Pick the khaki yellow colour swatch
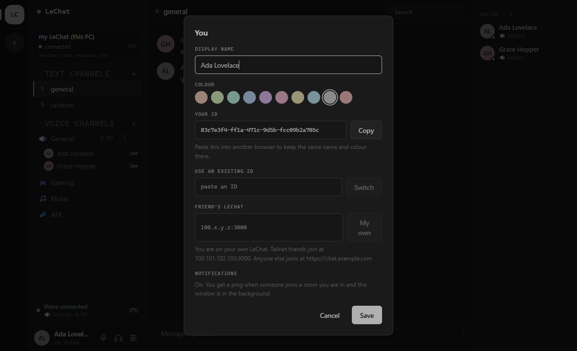The height and width of the screenshot is (351, 577). tap(298, 97)
